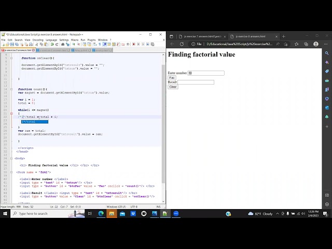332x249 pixels.
Task: Open Edge Collections icon
Action: click(x=306, y=44)
